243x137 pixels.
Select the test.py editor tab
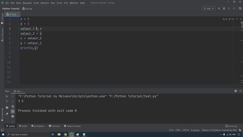click(x=13, y=14)
